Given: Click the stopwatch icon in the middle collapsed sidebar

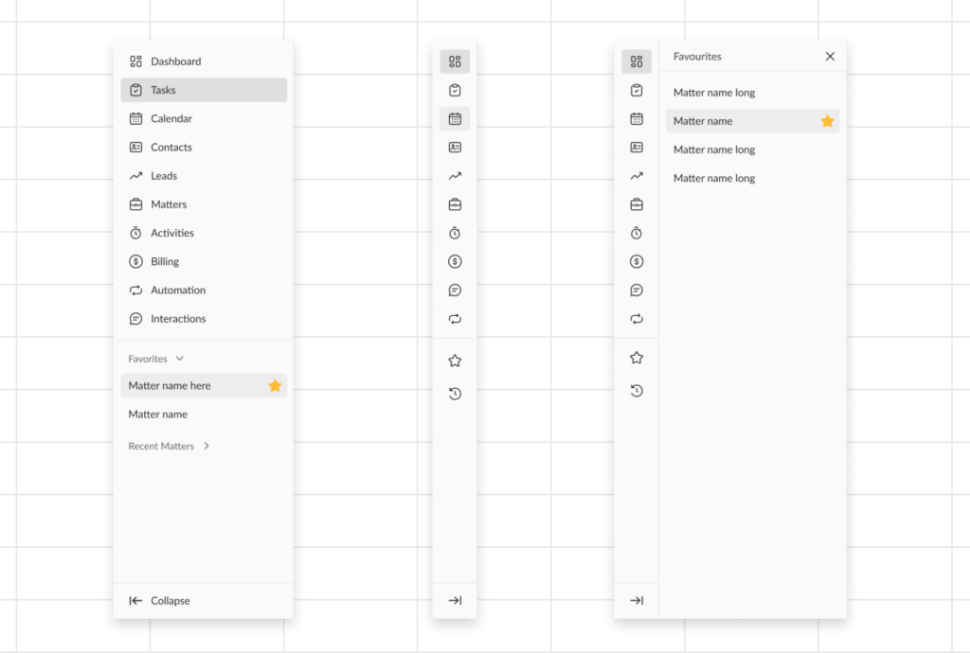Looking at the screenshot, I should (455, 233).
